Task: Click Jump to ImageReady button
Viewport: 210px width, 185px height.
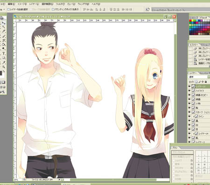Action: coord(2,92)
